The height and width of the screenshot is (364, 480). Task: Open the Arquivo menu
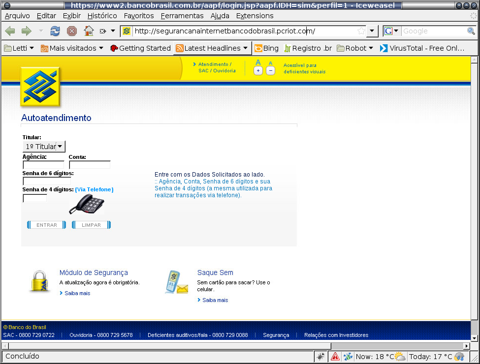click(17, 16)
